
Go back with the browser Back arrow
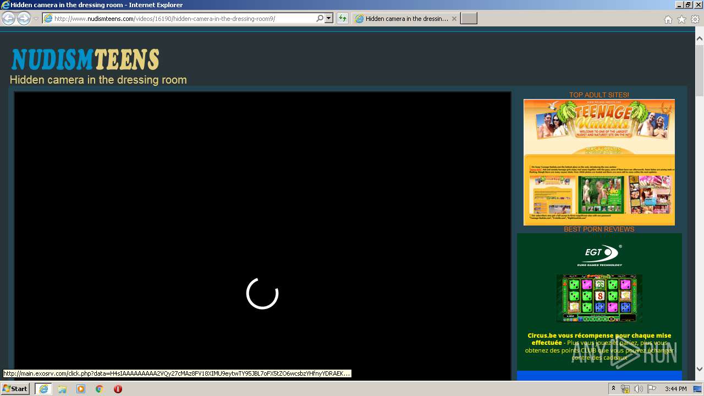(x=8, y=18)
